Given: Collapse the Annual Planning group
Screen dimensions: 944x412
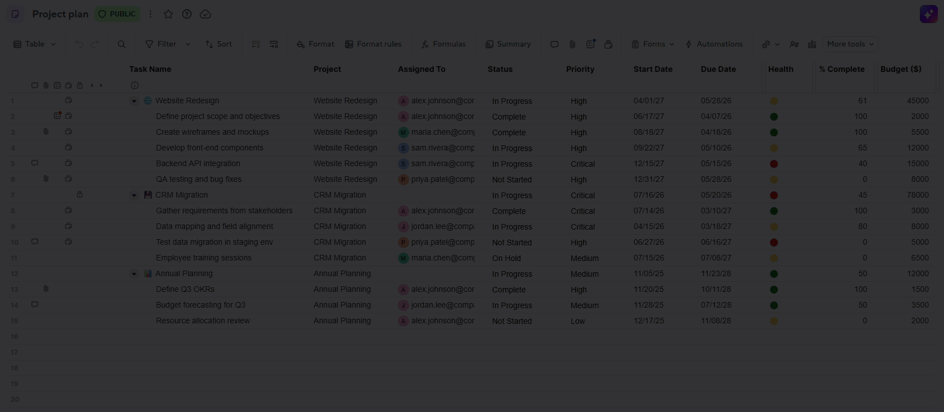Looking at the screenshot, I should click(x=134, y=274).
